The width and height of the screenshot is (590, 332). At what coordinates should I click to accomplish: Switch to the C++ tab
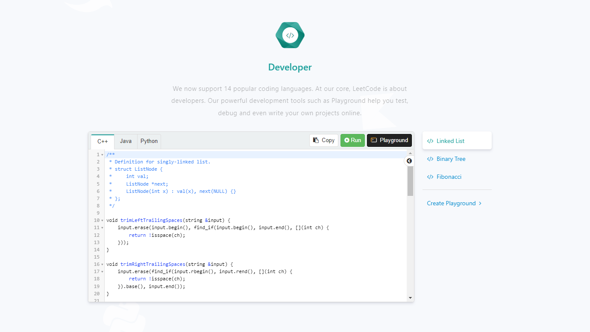(103, 141)
